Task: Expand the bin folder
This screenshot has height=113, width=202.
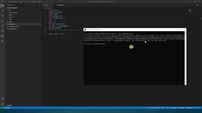Action: [9, 10]
